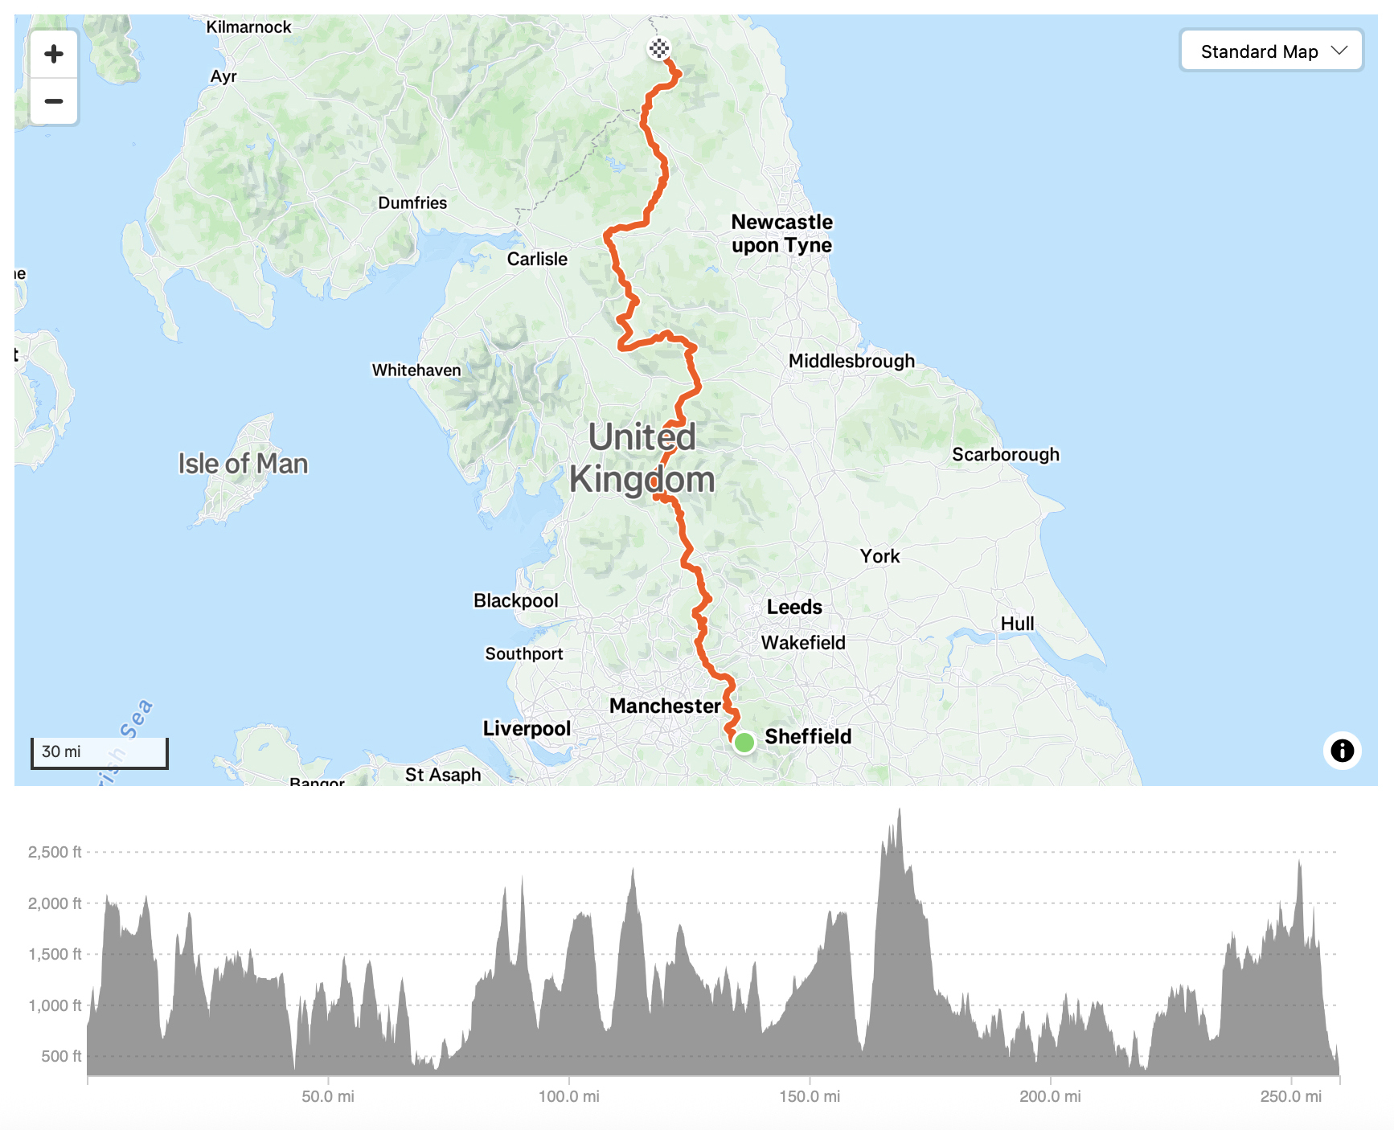1394x1130 pixels.
Task: Zoom out with the minus button
Action: (54, 101)
